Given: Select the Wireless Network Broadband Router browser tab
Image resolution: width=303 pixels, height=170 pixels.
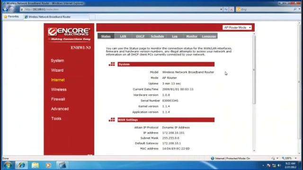Looking at the screenshot, I should click(x=56, y=17).
